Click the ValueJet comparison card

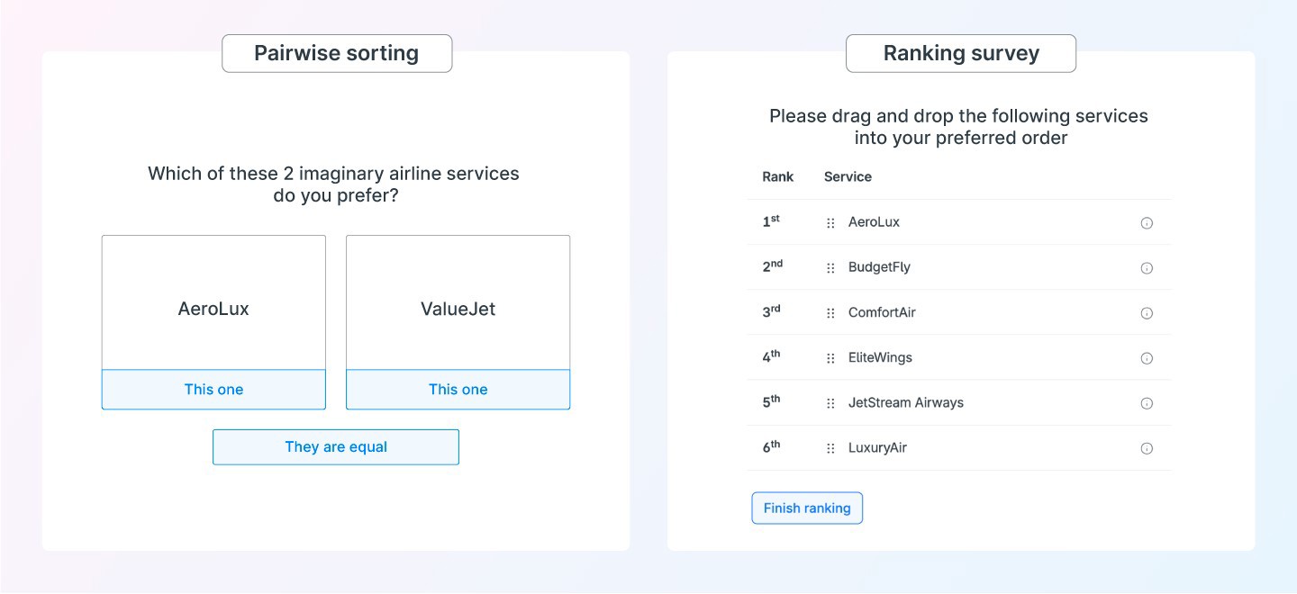point(458,303)
